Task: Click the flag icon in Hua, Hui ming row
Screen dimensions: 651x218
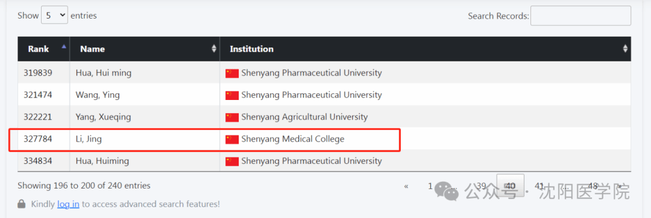Action: pyautogui.click(x=232, y=73)
